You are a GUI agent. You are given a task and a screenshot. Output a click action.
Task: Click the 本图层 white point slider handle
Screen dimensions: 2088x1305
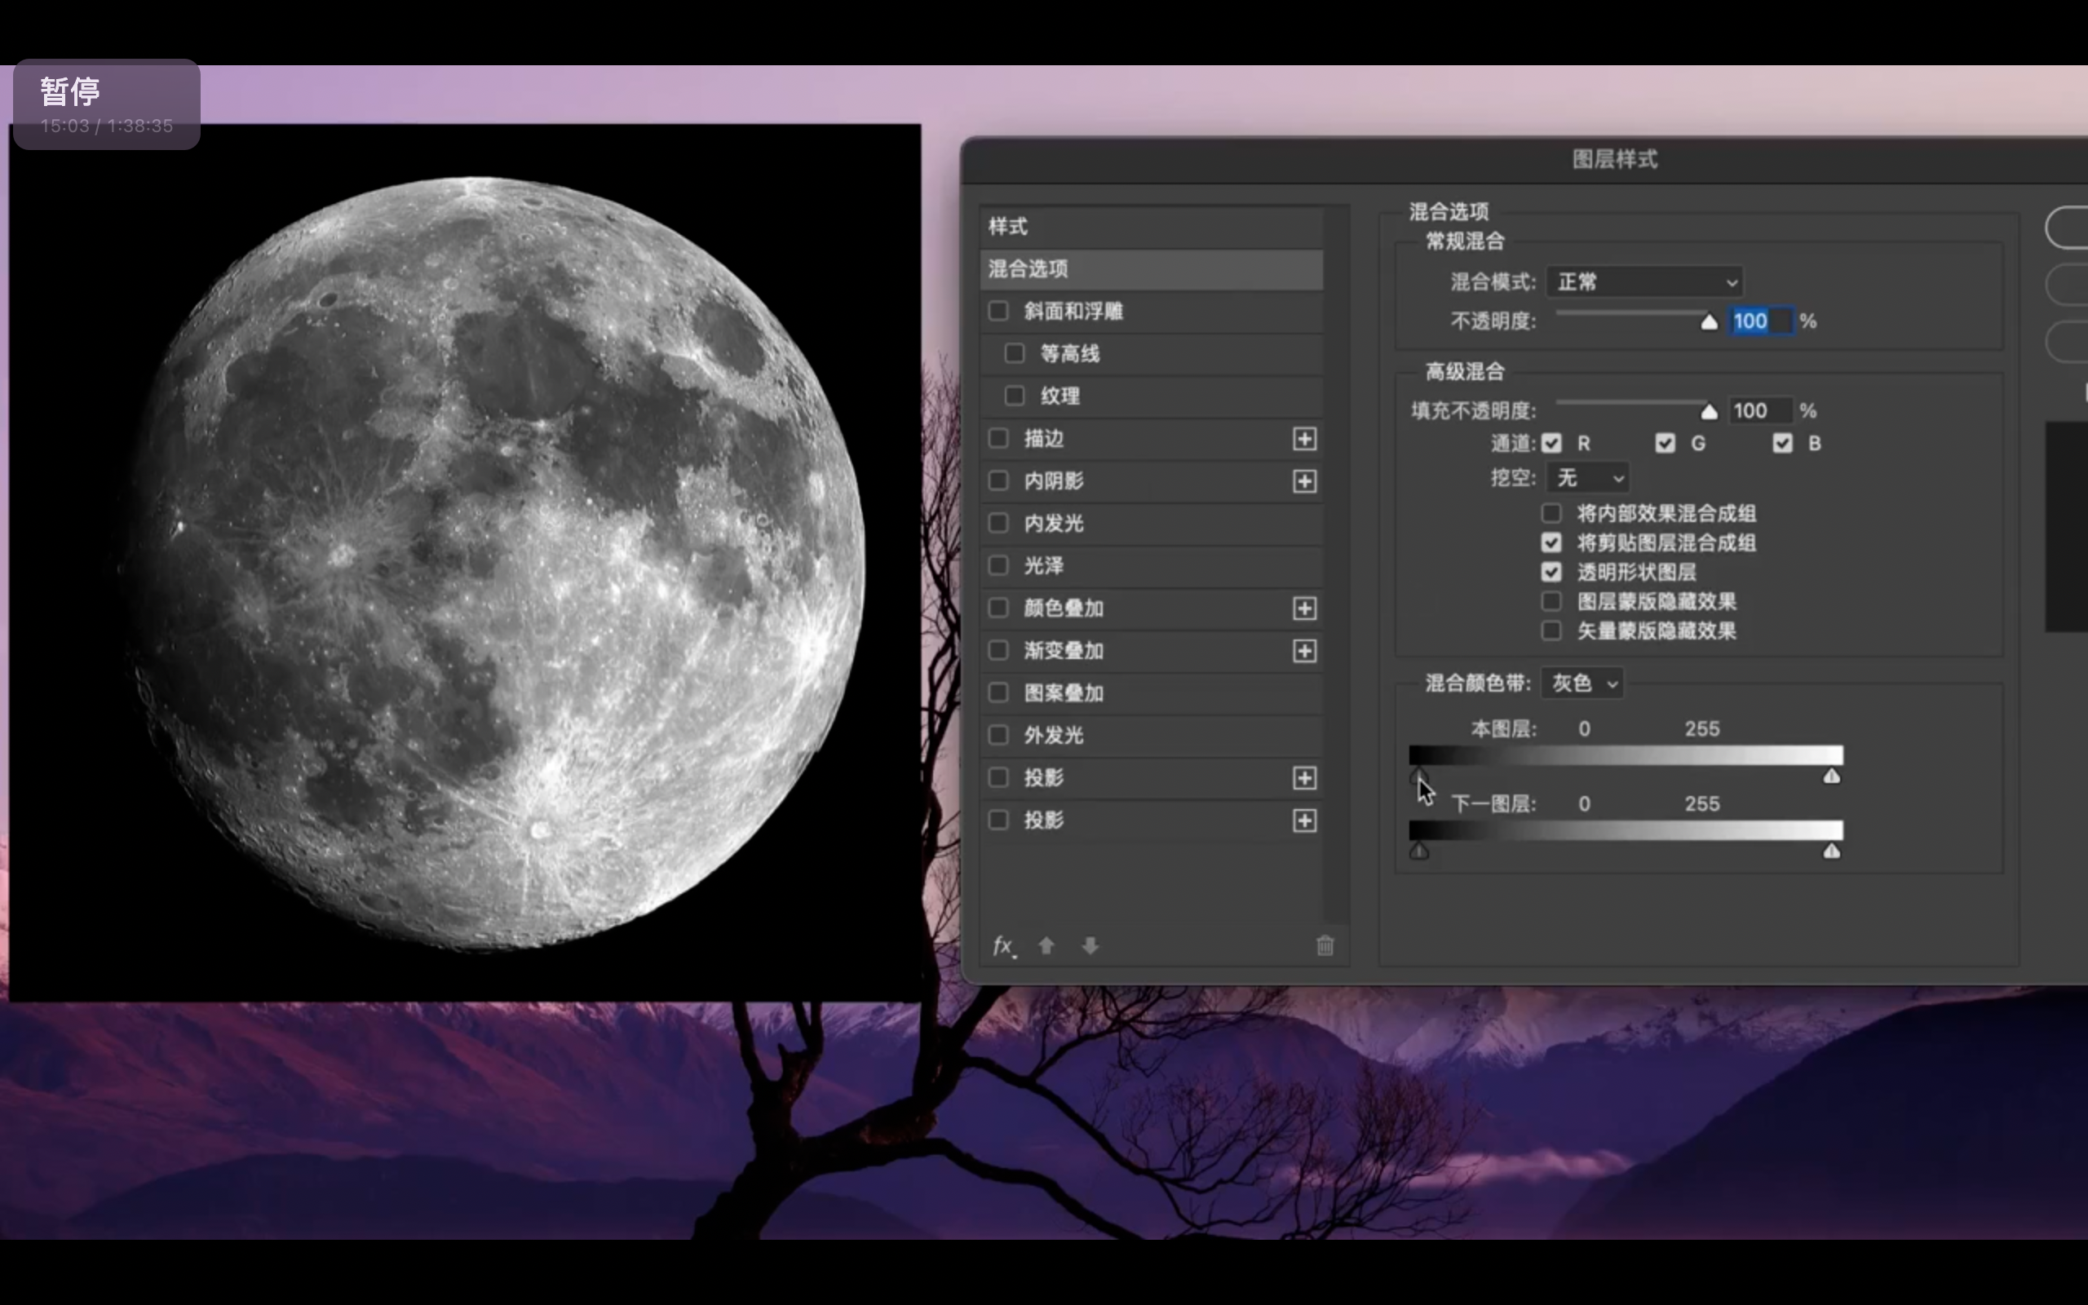[1831, 776]
